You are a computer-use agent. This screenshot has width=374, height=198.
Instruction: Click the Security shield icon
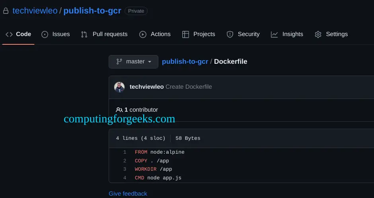230,34
